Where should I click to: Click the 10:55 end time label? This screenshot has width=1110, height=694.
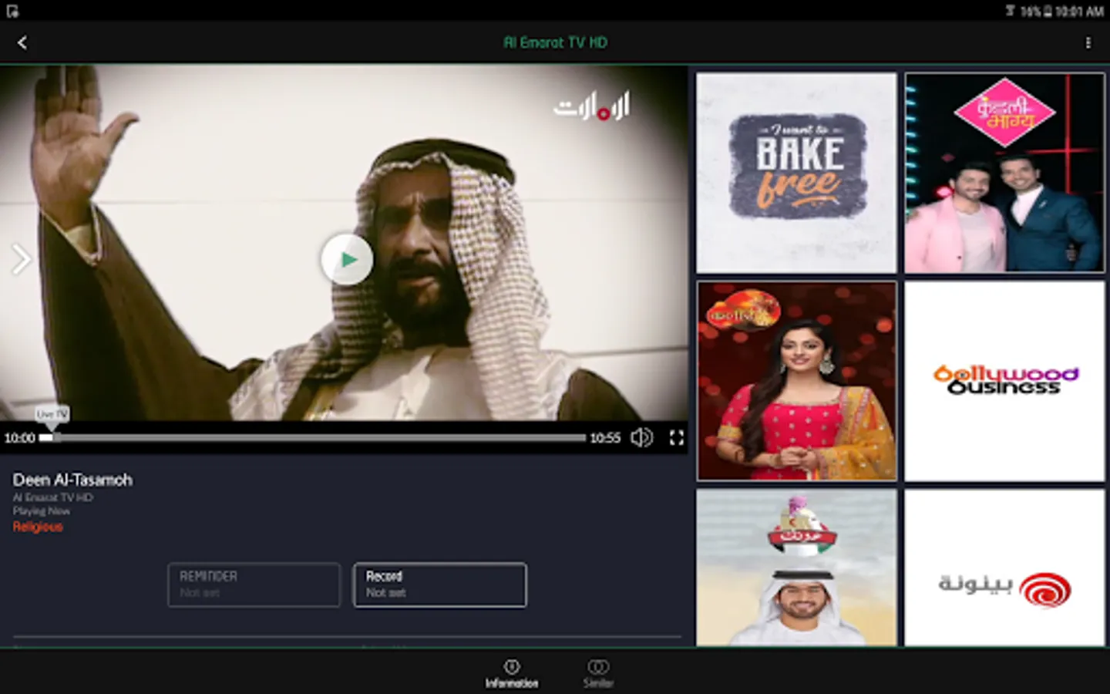(605, 438)
